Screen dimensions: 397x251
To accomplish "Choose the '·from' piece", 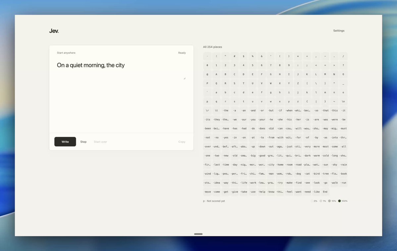I will pyautogui.click(x=271, y=138).
